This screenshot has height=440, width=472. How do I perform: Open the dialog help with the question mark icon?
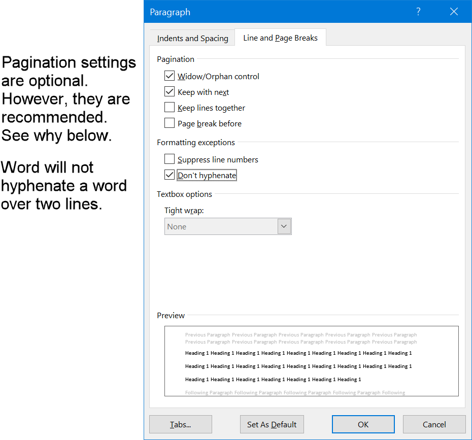tap(418, 11)
